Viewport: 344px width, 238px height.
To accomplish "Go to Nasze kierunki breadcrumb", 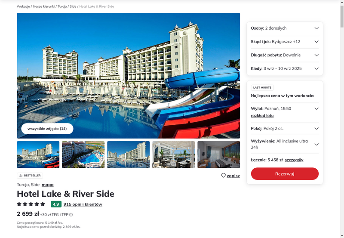I will 44,6.
